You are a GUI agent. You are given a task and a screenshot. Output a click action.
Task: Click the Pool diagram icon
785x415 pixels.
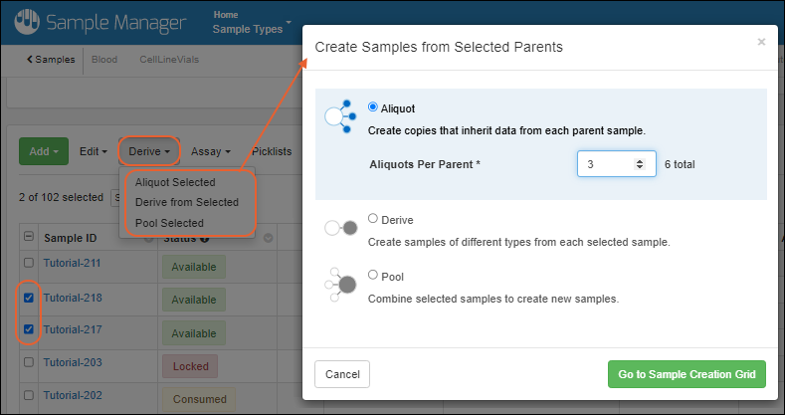pyautogui.click(x=339, y=285)
